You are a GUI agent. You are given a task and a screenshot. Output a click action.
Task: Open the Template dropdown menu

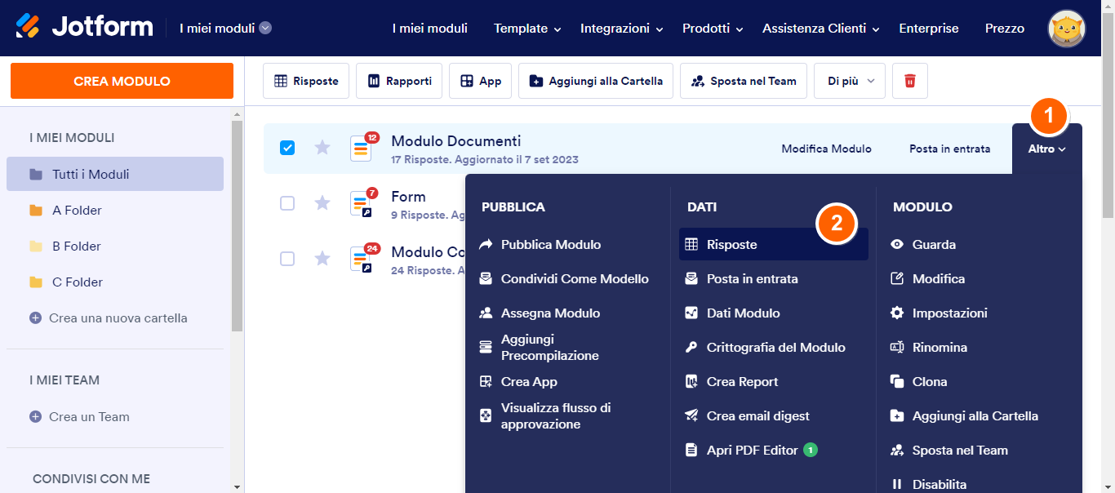click(x=527, y=29)
